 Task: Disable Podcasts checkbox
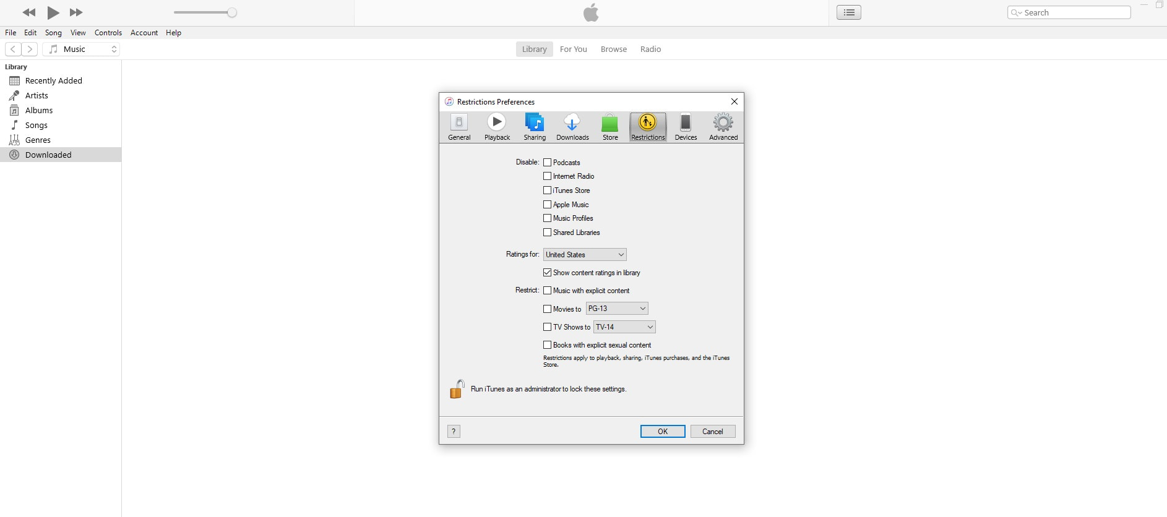click(x=547, y=163)
